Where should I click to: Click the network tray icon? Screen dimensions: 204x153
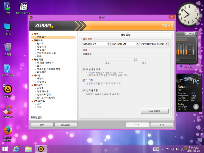tap(172, 149)
